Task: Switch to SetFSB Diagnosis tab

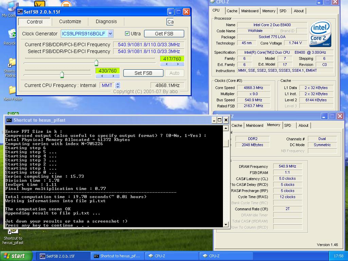Action: (106, 21)
